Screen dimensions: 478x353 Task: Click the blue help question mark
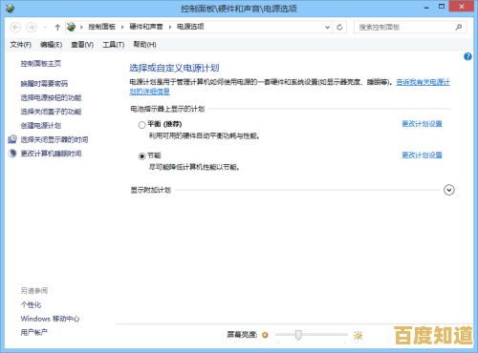coord(467,56)
